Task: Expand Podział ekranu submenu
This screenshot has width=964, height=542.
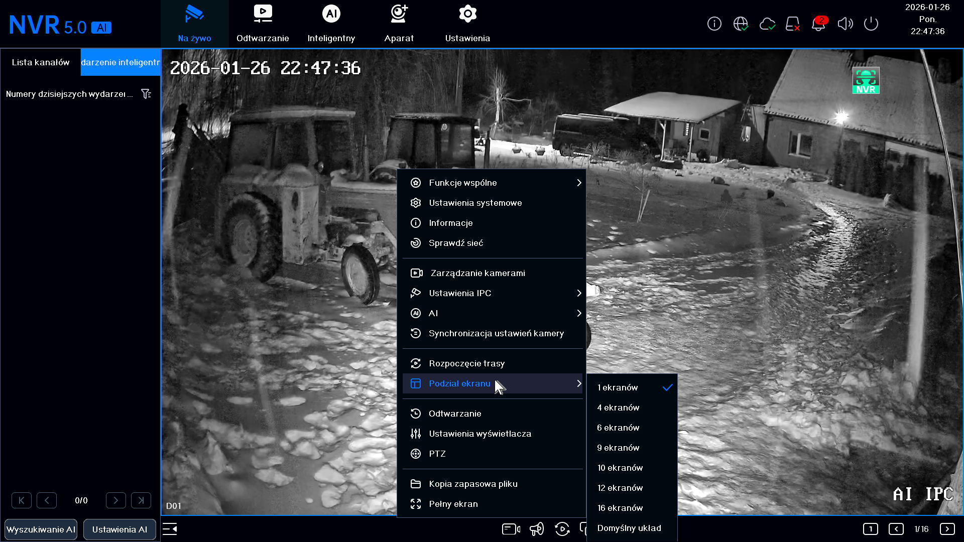Action: click(x=493, y=383)
